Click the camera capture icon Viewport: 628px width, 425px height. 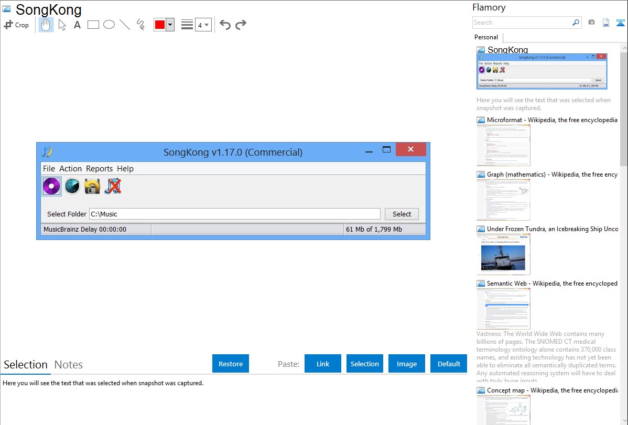point(591,23)
